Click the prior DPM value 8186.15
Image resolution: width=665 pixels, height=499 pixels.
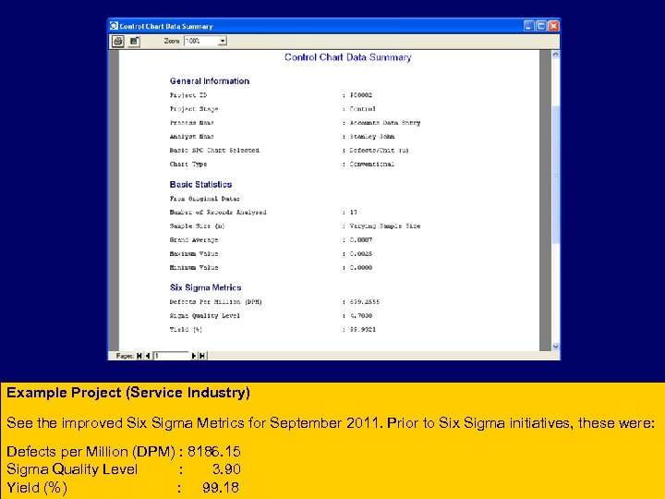(x=214, y=452)
